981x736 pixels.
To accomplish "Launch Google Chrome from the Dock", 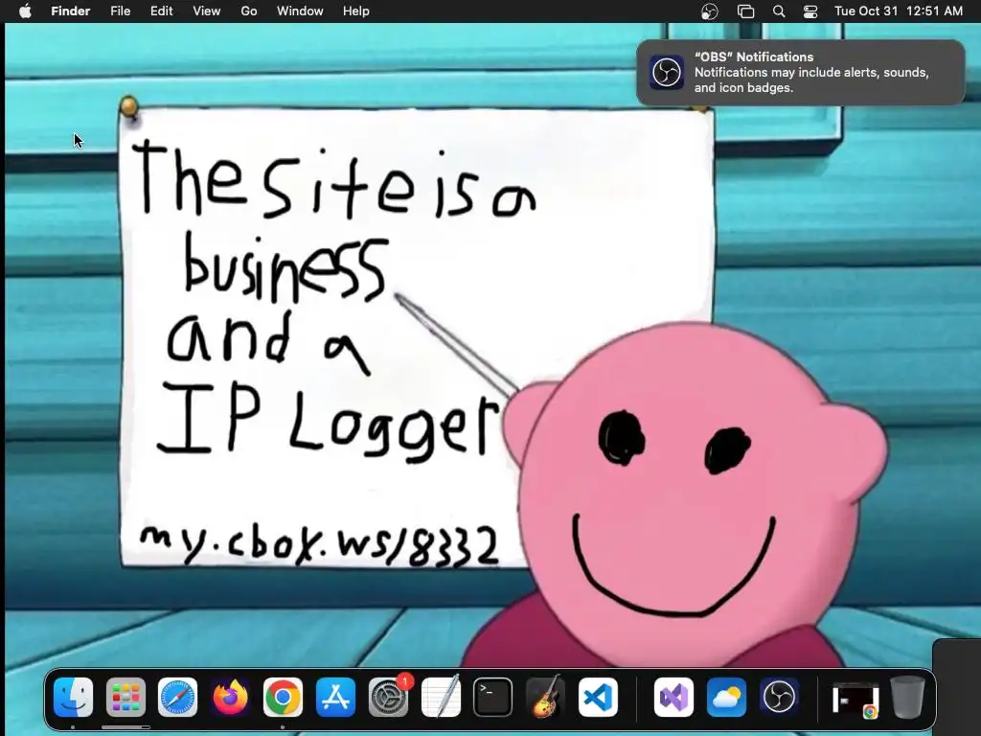I will pyautogui.click(x=283, y=698).
